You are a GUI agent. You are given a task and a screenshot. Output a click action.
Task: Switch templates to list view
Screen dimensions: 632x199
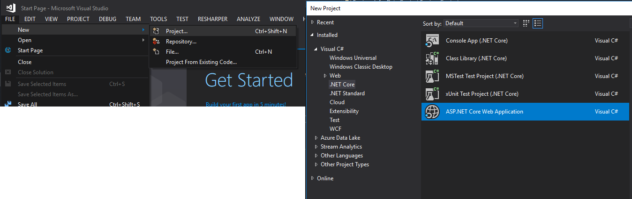538,23
